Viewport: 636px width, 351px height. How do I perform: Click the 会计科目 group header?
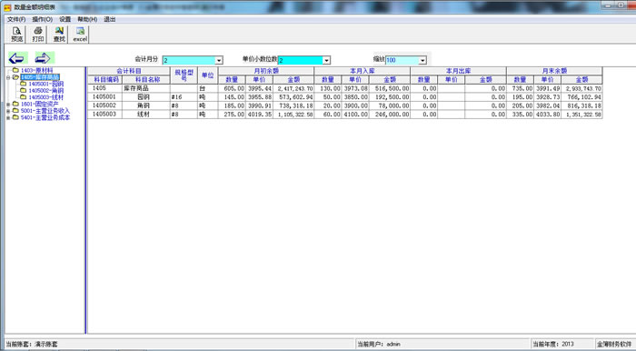[x=129, y=71]
